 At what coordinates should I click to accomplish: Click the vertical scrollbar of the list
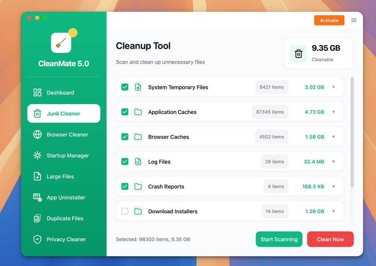point(352,132)
